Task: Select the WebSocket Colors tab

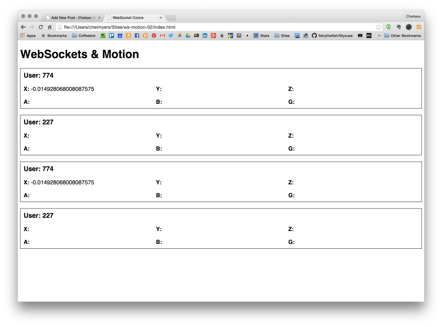Action: click(134, 17)
